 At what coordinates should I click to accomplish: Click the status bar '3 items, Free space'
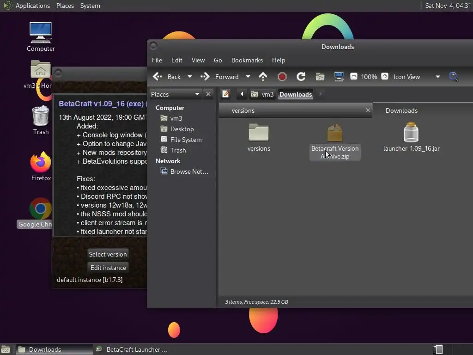(256, 302)
